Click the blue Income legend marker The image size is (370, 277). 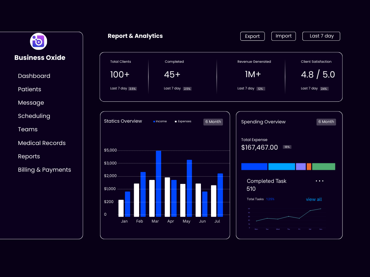154,122
